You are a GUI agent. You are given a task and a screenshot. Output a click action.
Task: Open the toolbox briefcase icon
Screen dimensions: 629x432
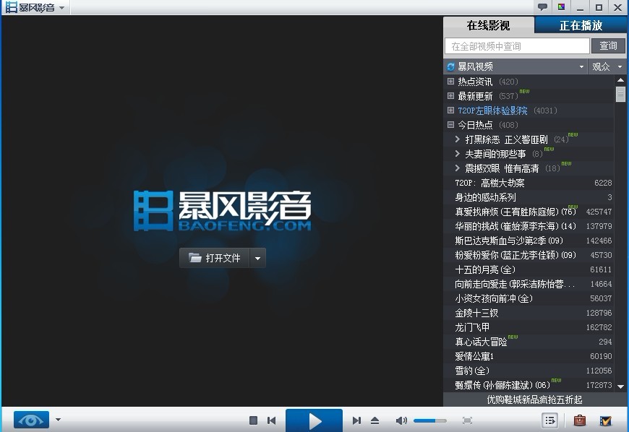pyautogui.click(x=579, y=420)
